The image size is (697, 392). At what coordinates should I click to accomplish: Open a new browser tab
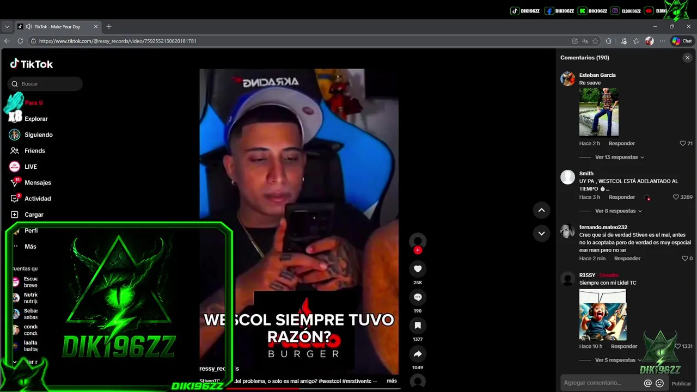click(109, 26)
